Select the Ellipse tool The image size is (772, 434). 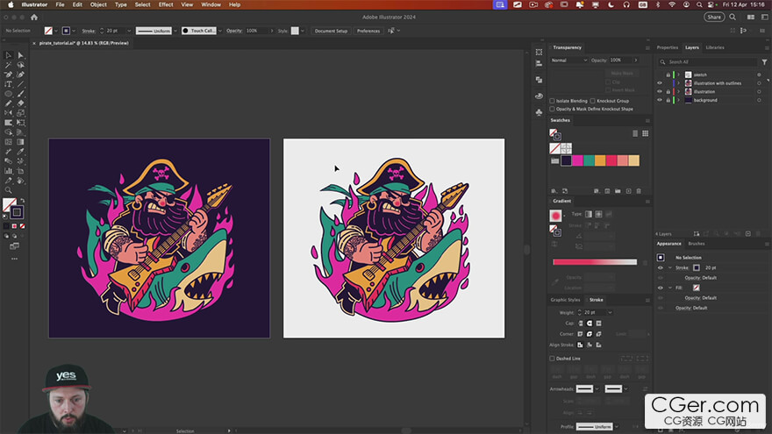(9, 94)
